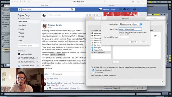
Task: Open the Application dropdown in shortcut dialog
Action: pos(130,24)
